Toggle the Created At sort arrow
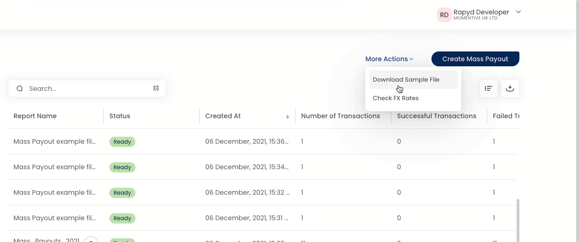The width and height of the screenshot is (579, 242). pyautogui.click(x=288, y=116)
